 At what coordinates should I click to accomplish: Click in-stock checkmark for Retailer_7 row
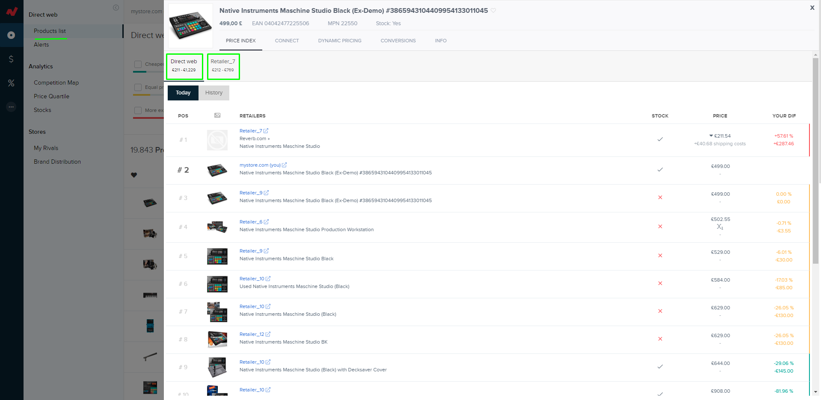(660, 139)
